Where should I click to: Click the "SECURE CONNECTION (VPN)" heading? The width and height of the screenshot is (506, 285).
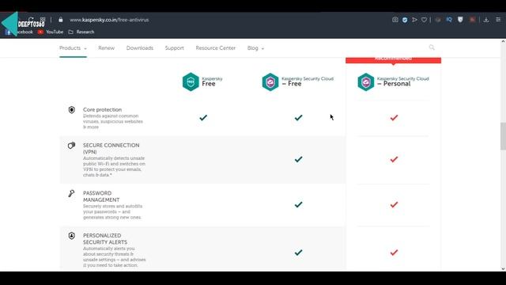[111, 148]
